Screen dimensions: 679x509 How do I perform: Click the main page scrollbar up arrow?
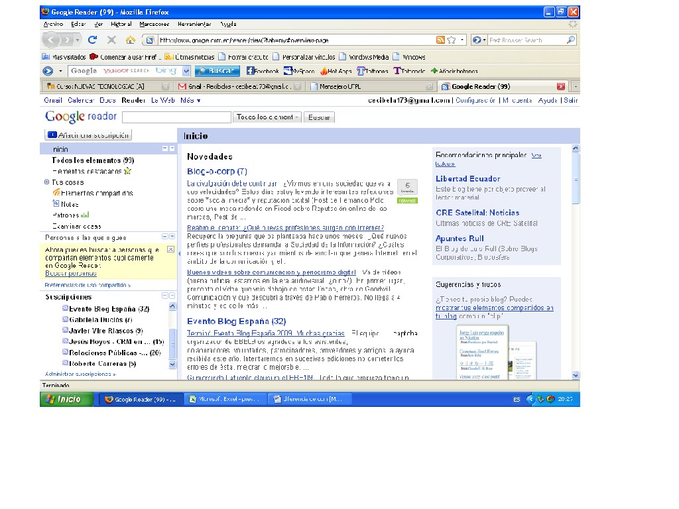point(576,148)
